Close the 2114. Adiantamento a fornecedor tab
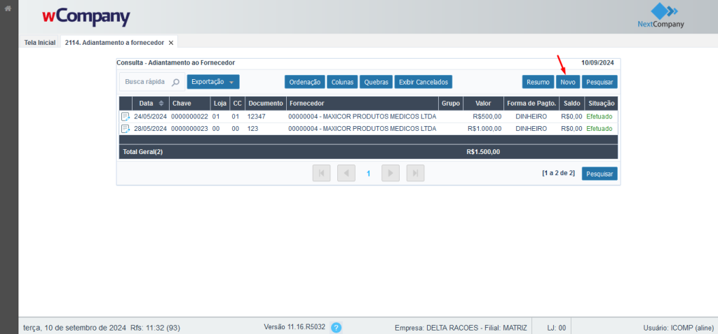 click(171, 42)
